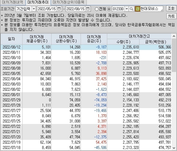
Task: Click the 34,405 volume cell for 2022/07/25
Action: pyautogui.click(x=45, y=121)
